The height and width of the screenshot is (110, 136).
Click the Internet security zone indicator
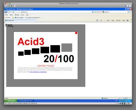point(105,98)
